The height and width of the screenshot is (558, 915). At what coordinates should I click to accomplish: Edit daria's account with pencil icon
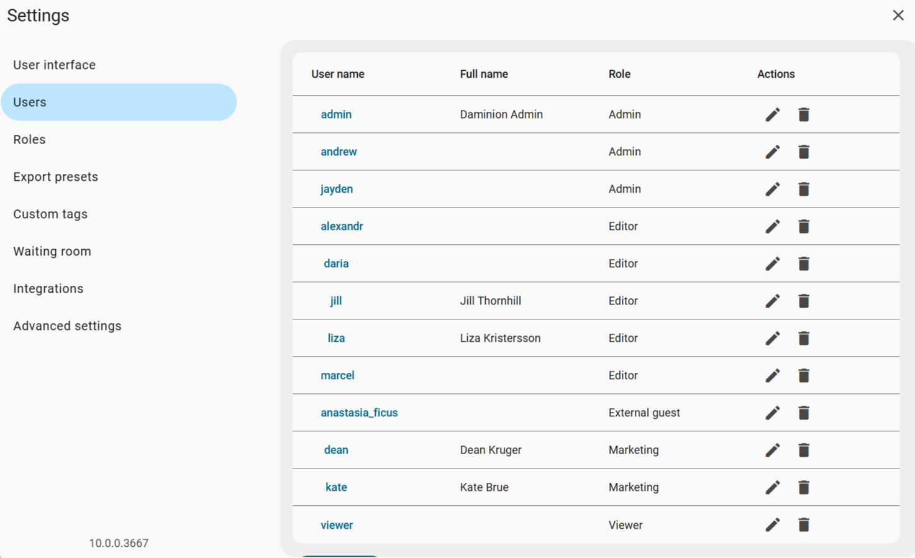pos(772,263)
